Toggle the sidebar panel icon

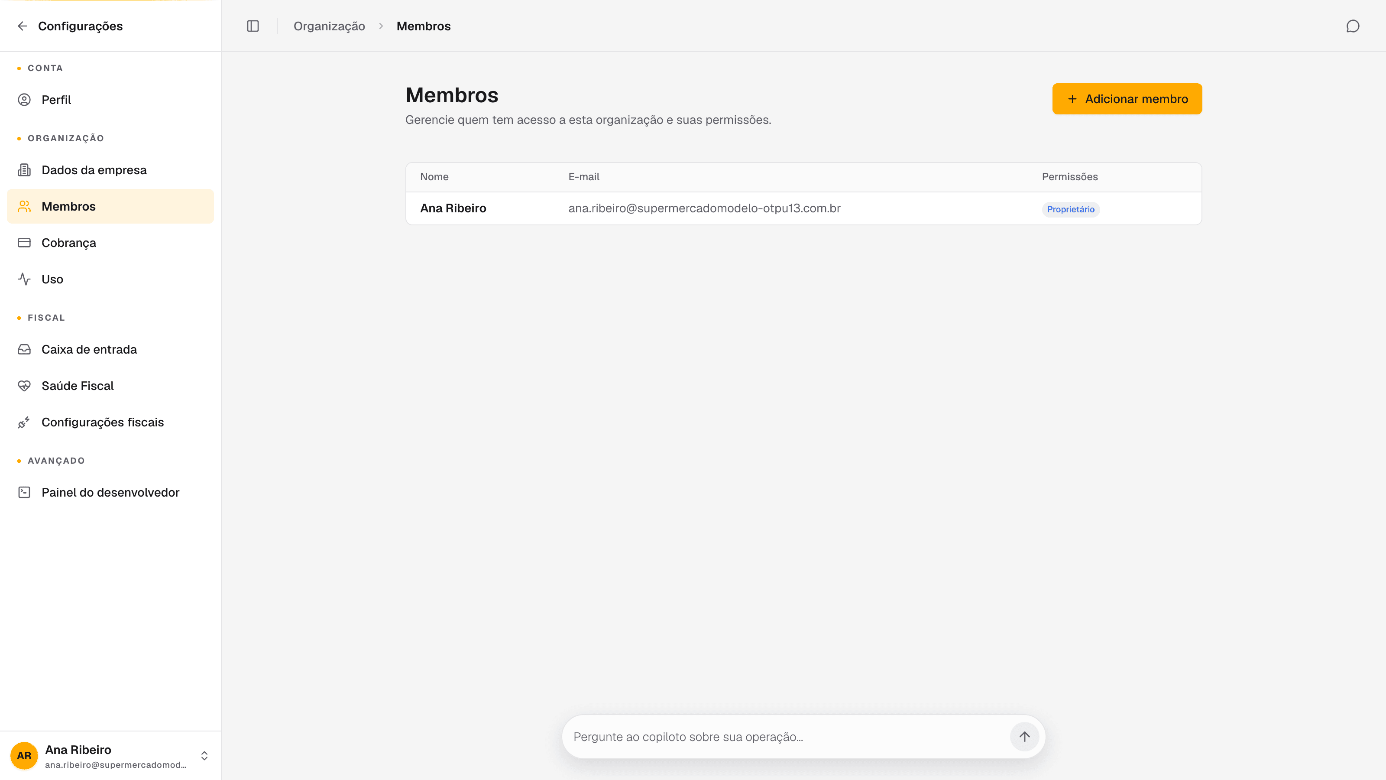click(x=253, y=26)
